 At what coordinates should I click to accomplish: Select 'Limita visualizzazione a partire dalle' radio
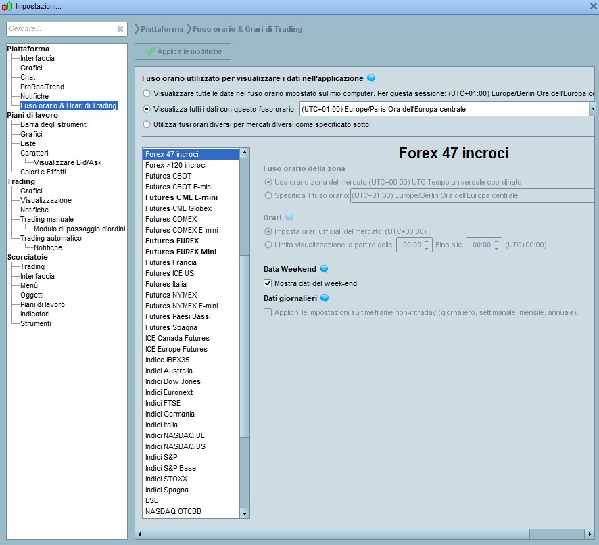tap(268, 245)
